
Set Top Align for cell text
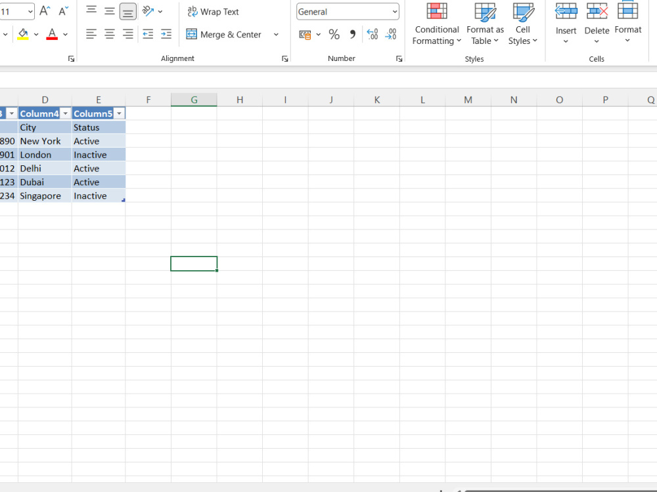point(91,11)
